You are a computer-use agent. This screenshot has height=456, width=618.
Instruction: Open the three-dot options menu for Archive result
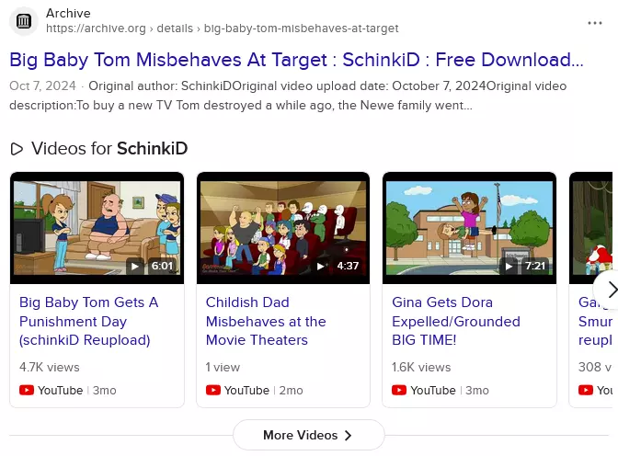tap(594, 23)
